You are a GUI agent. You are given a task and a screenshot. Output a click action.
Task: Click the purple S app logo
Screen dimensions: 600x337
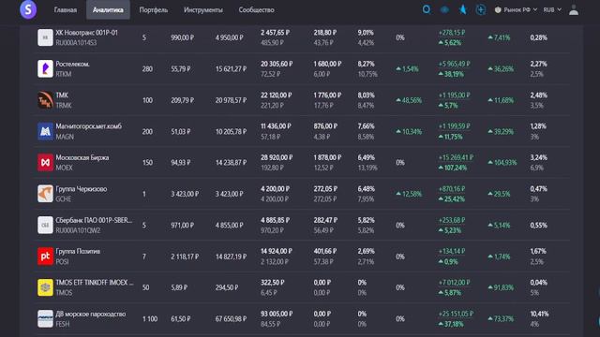[x=28, y=9]
